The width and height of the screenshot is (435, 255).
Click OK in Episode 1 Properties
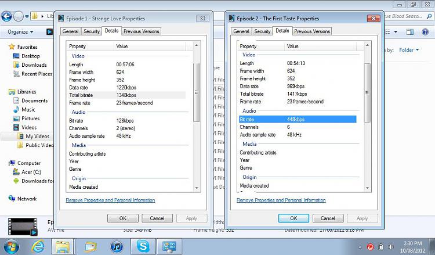pyautogui.click(x=122, y=218)
